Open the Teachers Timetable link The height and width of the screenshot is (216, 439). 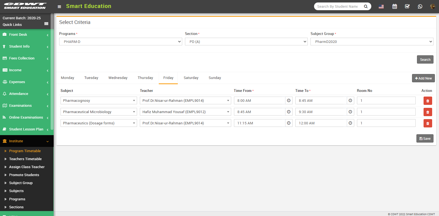(x=25, y=159)
